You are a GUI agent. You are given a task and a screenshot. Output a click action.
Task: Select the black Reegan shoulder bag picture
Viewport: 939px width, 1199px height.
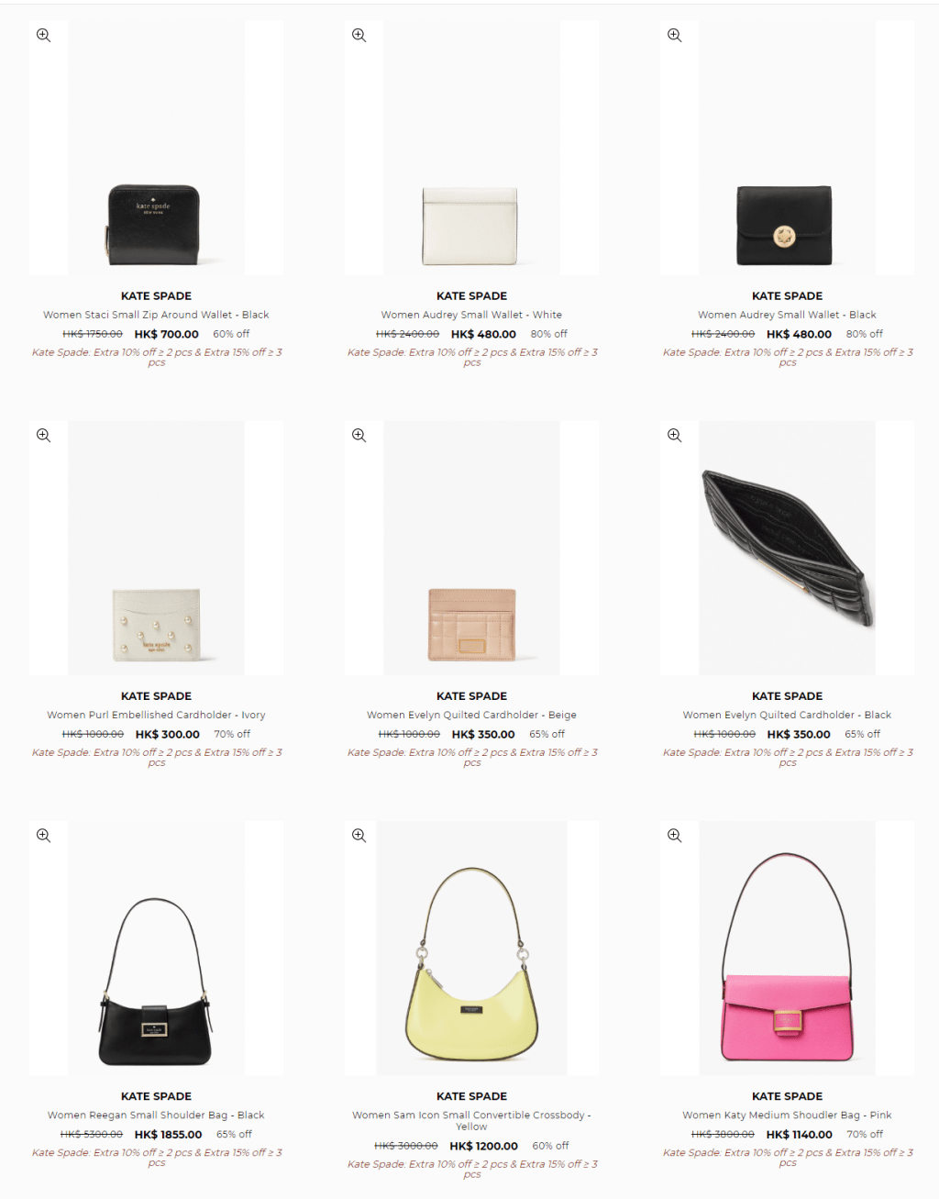(156, 948)
